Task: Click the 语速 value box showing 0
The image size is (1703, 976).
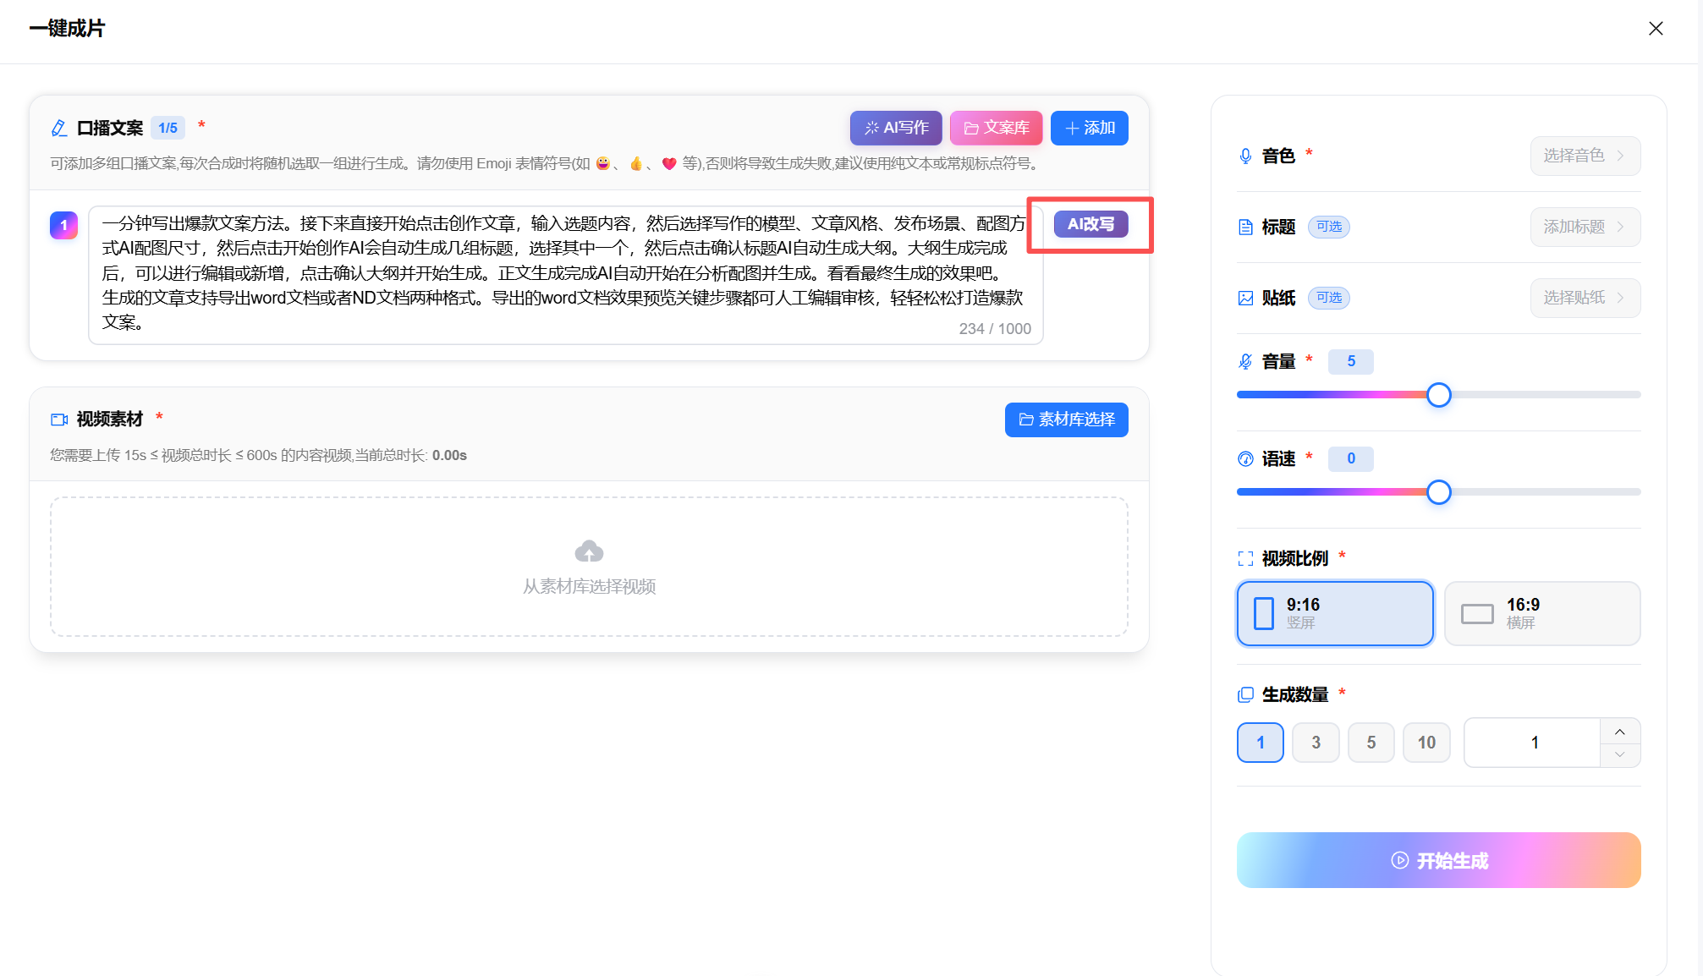Action: [1351, 459]
